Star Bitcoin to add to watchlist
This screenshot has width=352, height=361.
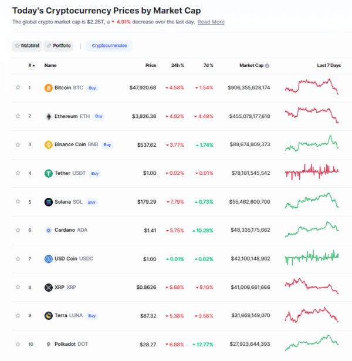[x=18, y=88]
